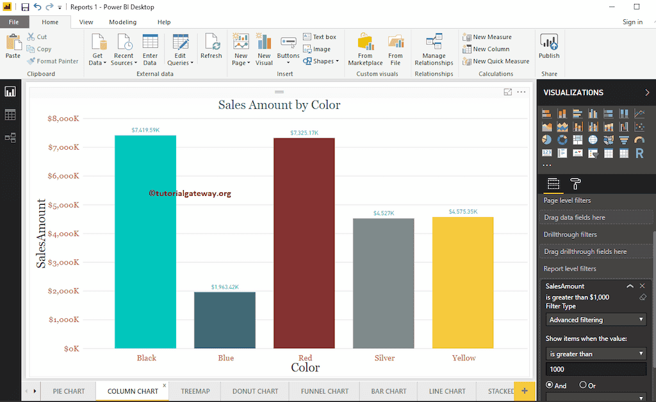Image resolution: width=656 pixels, height=402 pixels.
Task: Select the And radio button
Action: click(x=550, y=385)
